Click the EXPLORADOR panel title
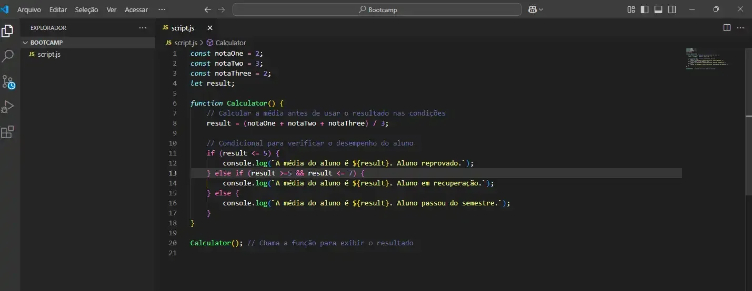The height and width of the screenshot is (291, 752). (48, 28)
